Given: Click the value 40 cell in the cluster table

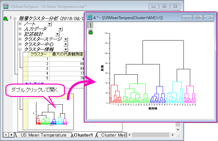Looking at the screenshot, I should [67, 69].
